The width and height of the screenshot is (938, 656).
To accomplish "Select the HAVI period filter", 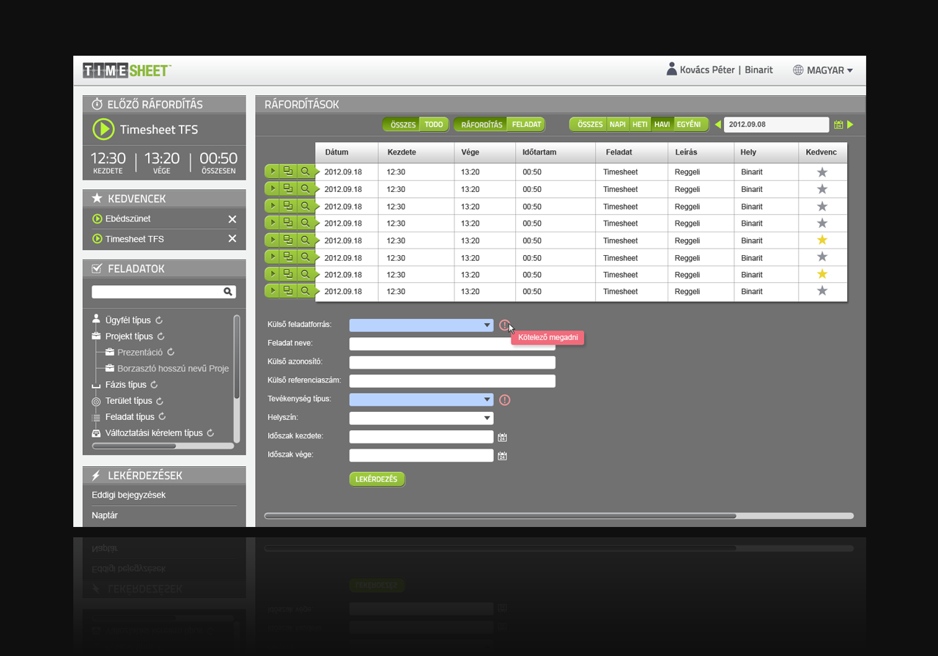I will [x=662, y=125].
